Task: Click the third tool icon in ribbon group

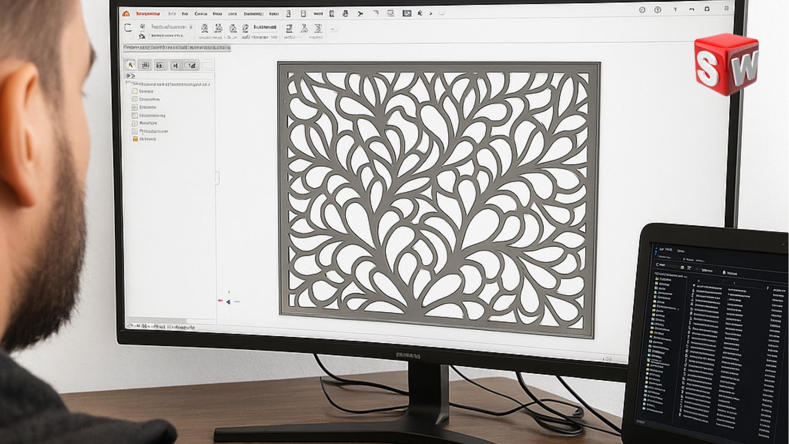Action: (x=233, y=28)
